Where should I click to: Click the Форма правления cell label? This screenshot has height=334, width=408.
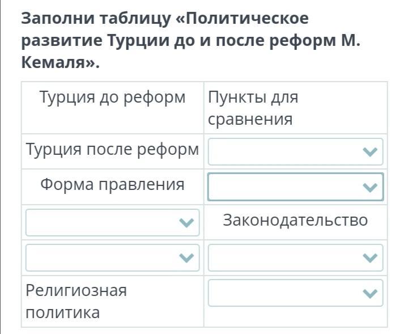(x=112, y=184)
